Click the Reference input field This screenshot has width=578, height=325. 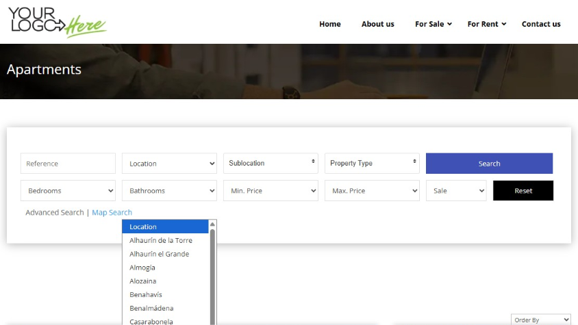coord(68,164)
